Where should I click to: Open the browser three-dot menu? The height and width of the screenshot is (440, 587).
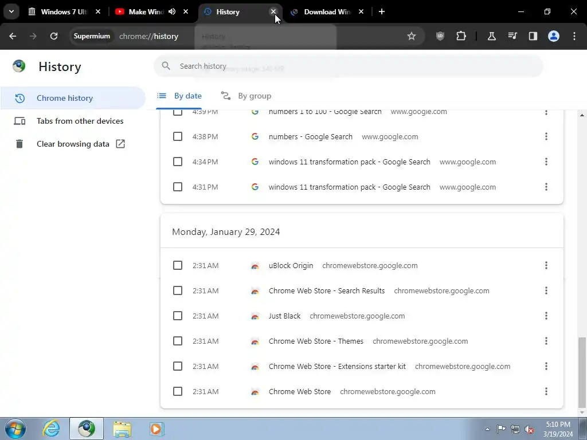click(574, 36)
